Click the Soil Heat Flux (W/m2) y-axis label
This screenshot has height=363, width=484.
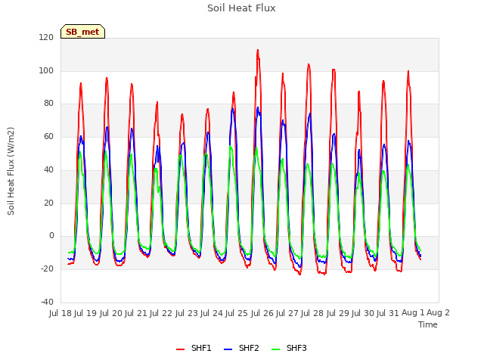coord(11,171)
